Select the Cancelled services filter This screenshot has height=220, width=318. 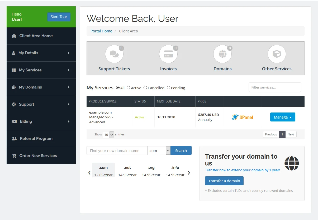click(x=145, y=88)
